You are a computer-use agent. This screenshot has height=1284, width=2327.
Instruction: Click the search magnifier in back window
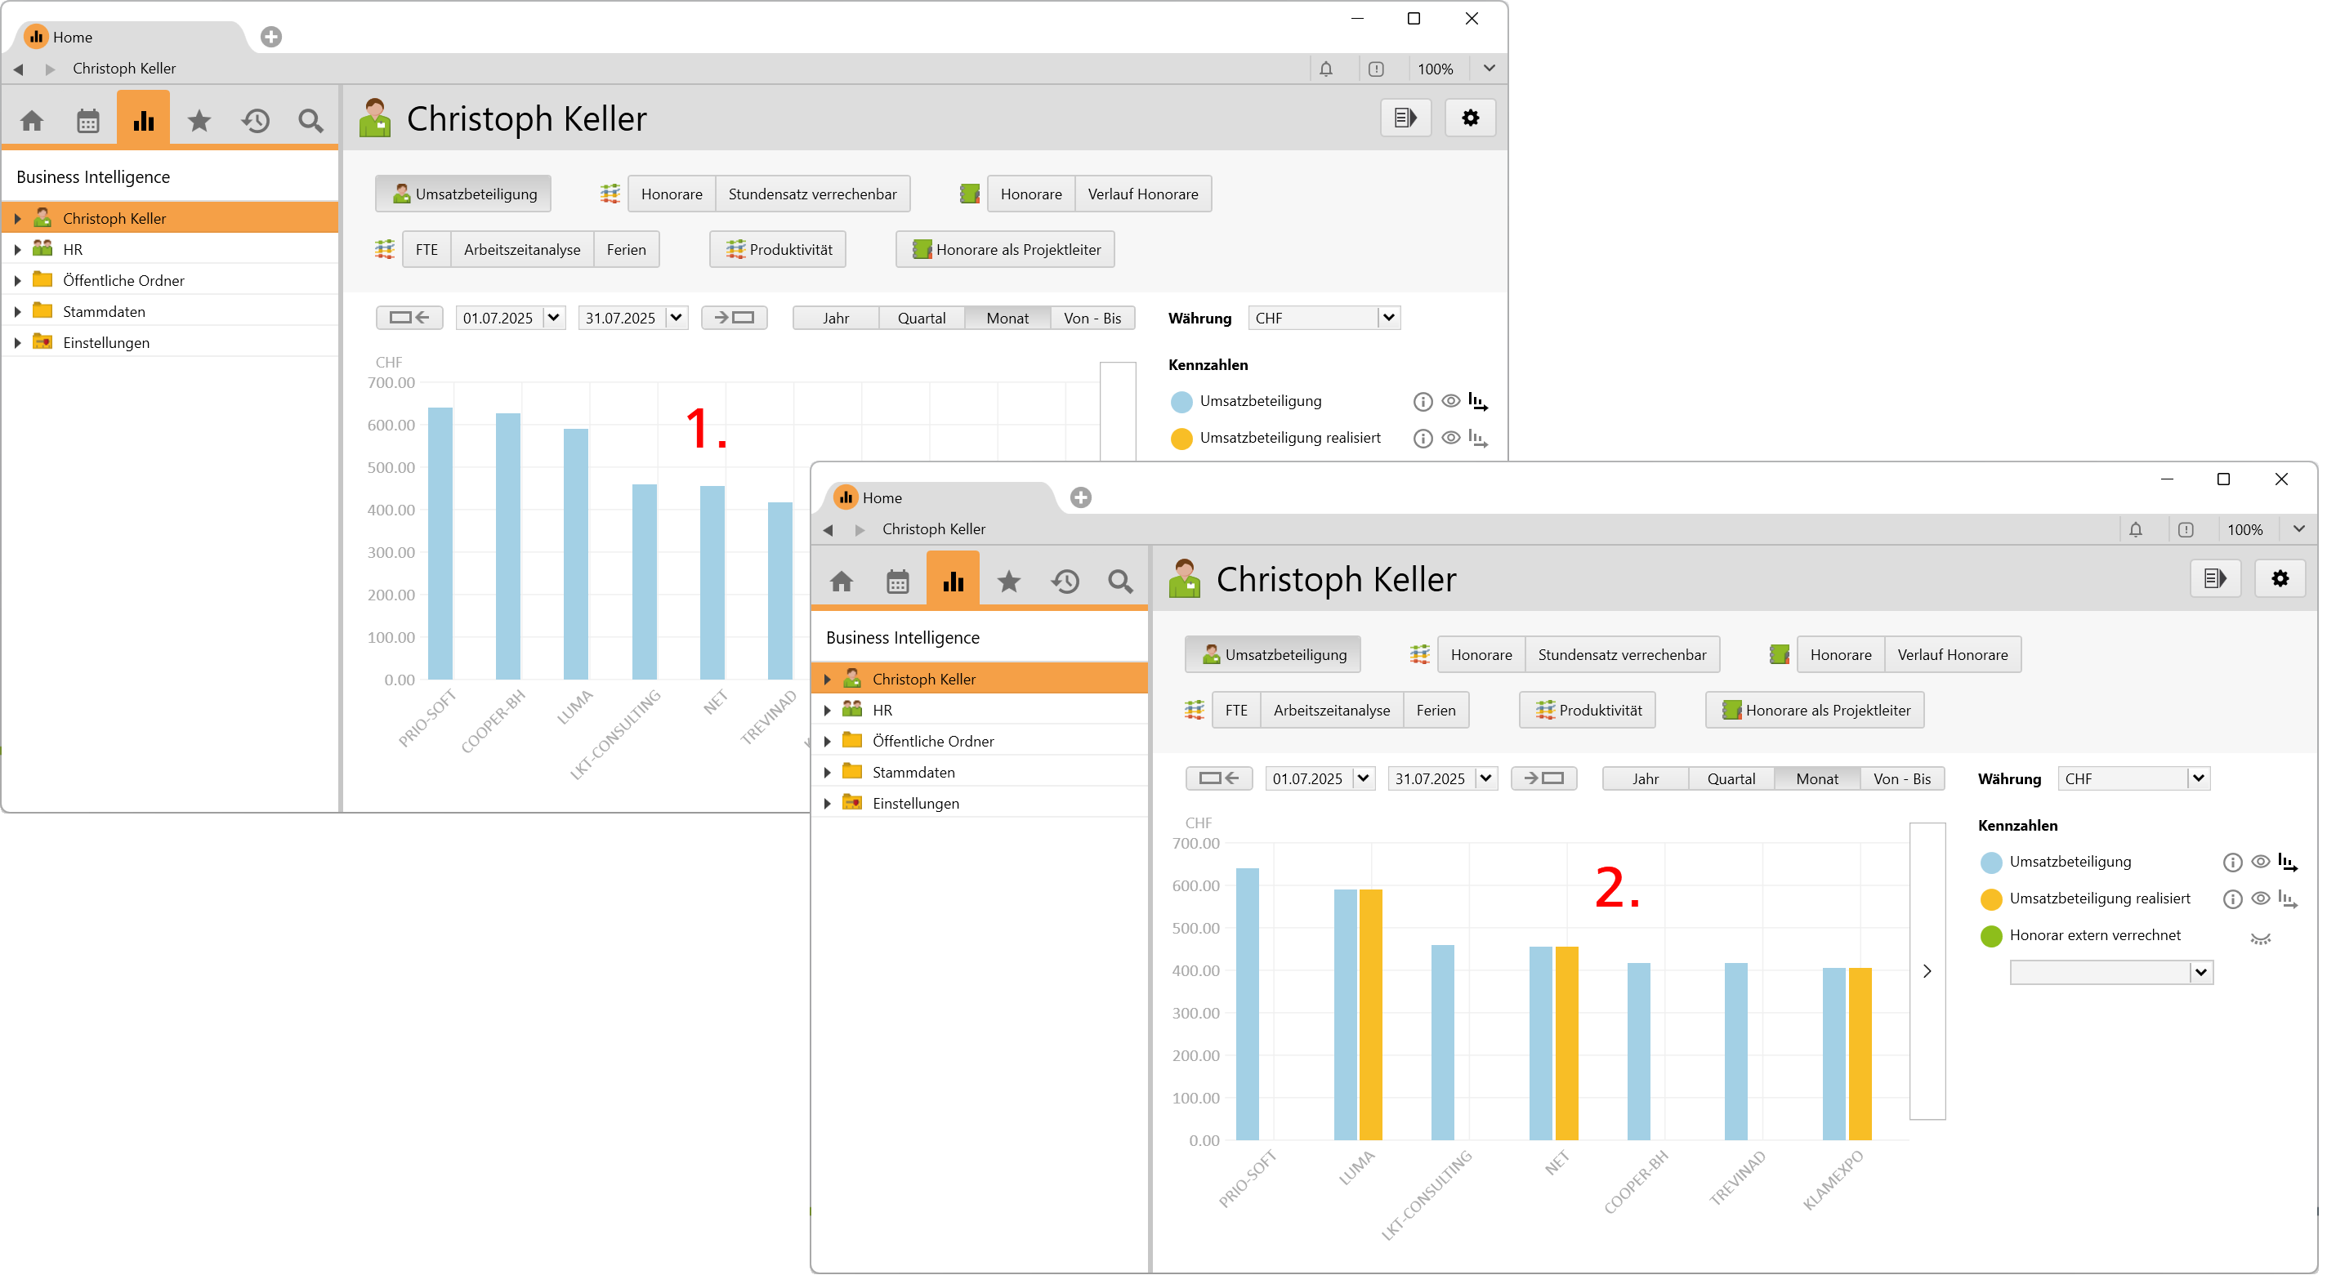coord(310,121)
